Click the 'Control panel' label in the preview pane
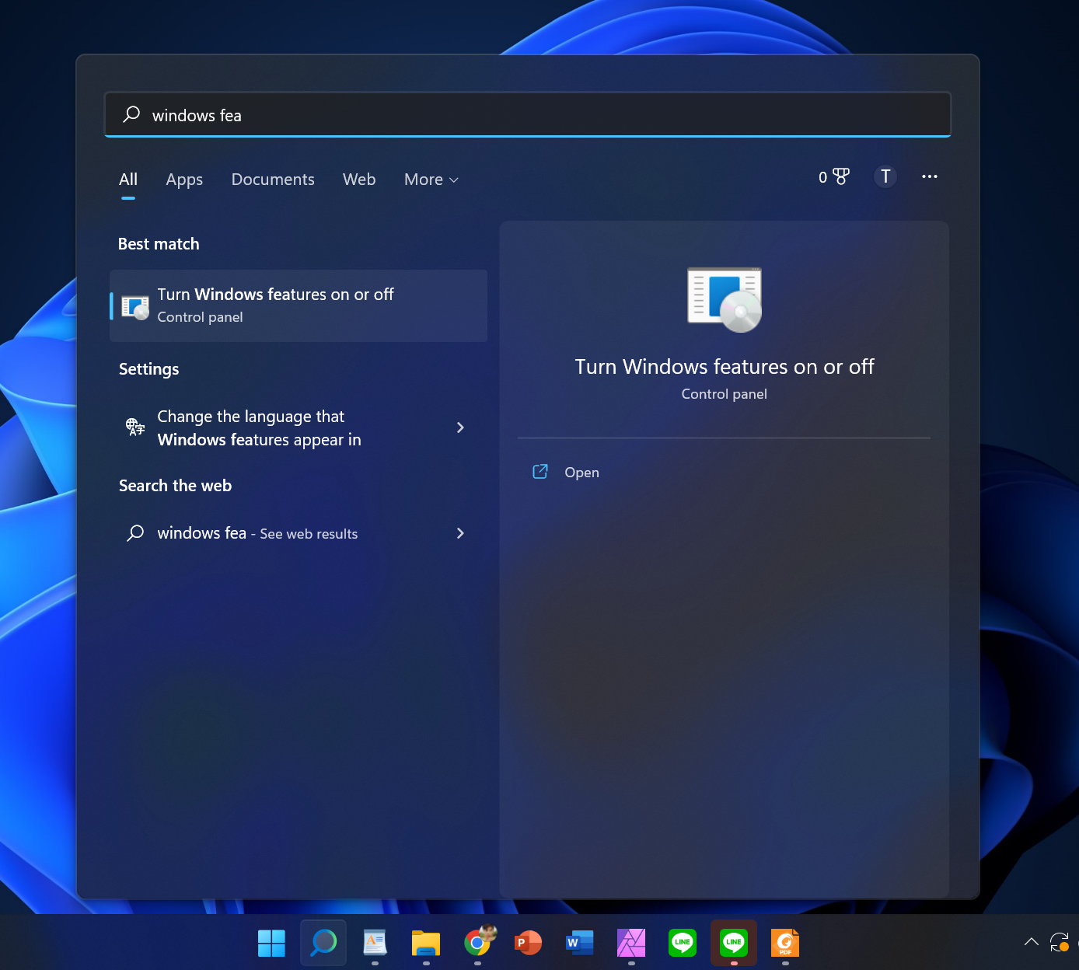This screenshot has height=970, width=1079. (725, 394)
